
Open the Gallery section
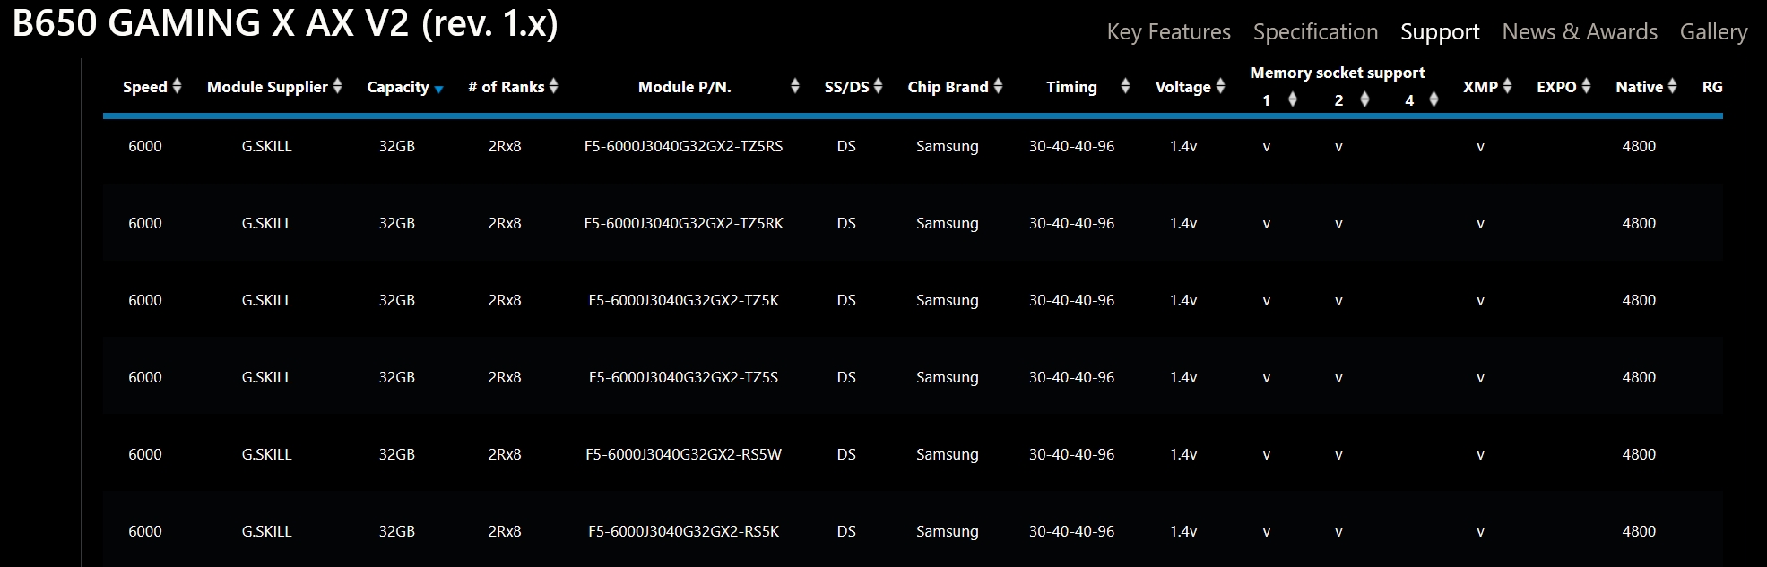click(x=1713, y=32)
